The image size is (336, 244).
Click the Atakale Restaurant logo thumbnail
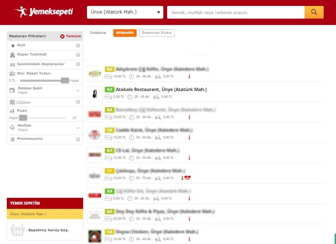(x=95, y=94)
